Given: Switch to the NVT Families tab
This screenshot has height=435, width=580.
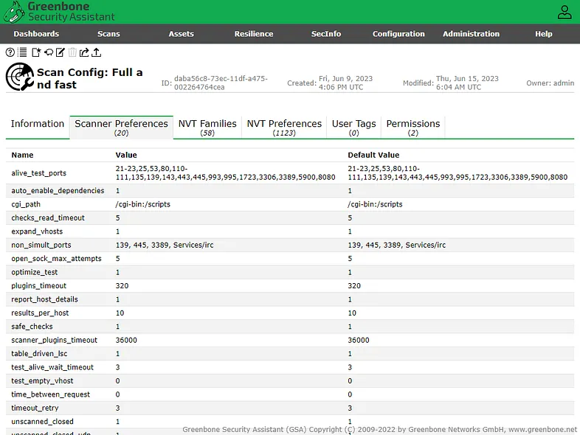Looking at the screenshot, I should [207, 128].
